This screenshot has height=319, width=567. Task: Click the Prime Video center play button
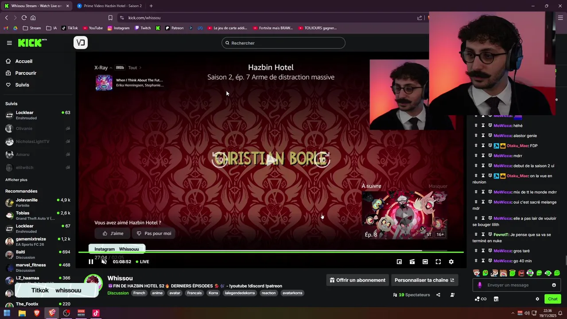point(271,160)
